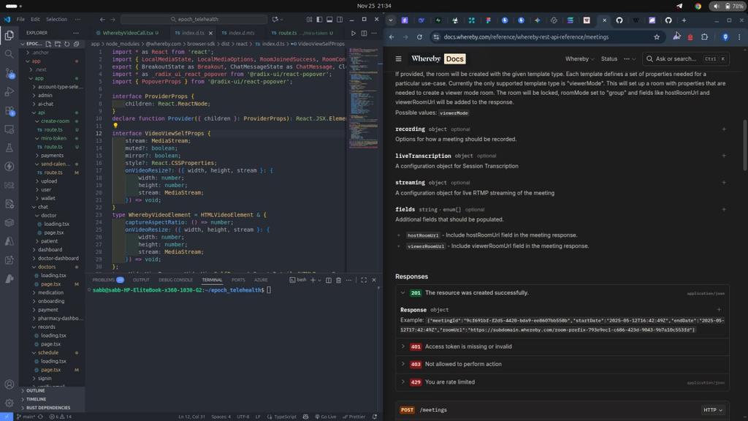Screen dimensions: 748x421
Task: Maximize the terminal panel size
Action: [364, 280]
